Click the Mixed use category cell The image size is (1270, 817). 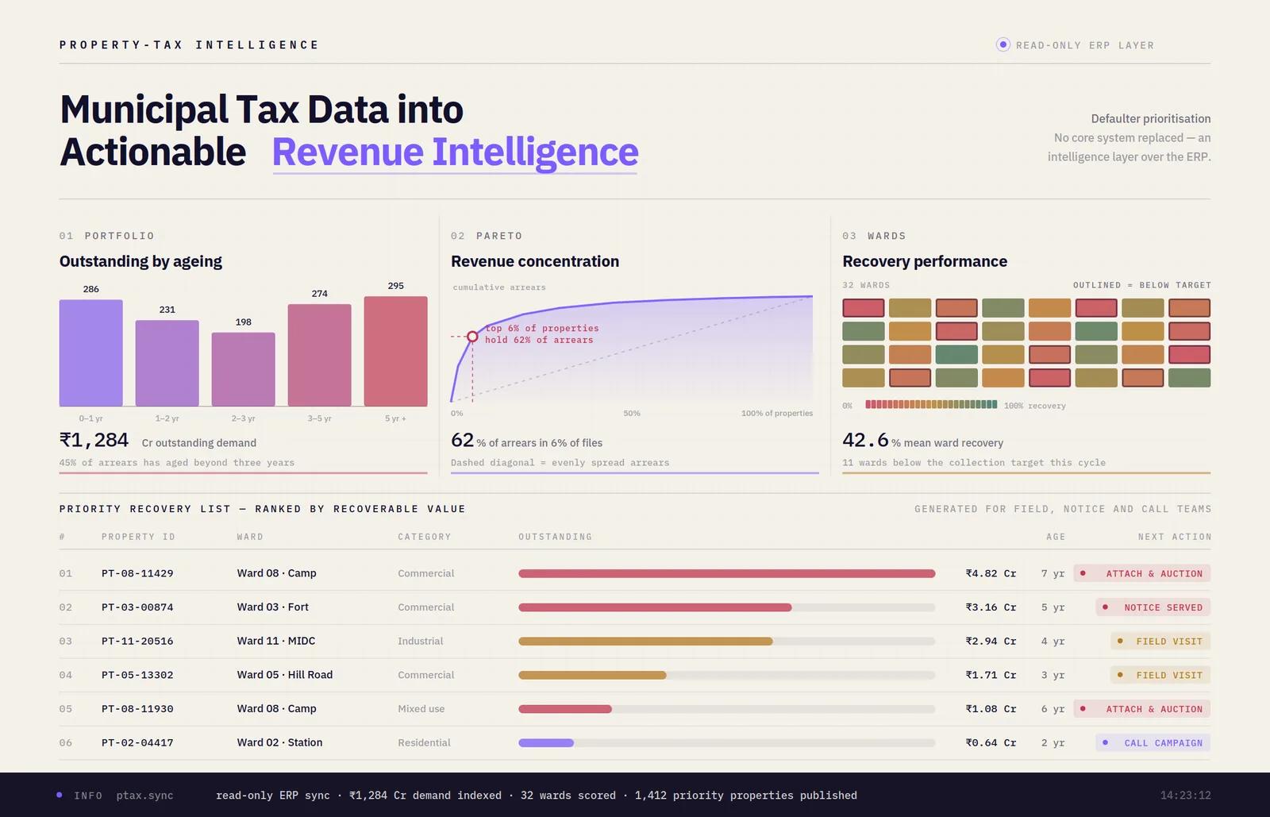click(x=421, y=709)
